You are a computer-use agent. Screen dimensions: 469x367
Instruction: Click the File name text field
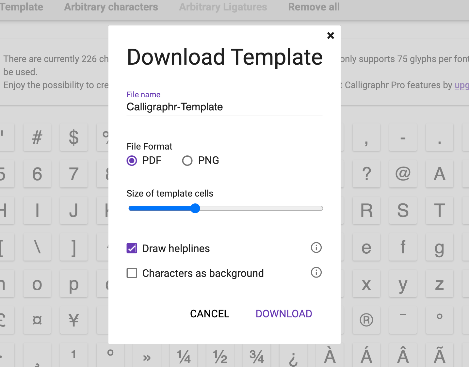tap(224, 107)
